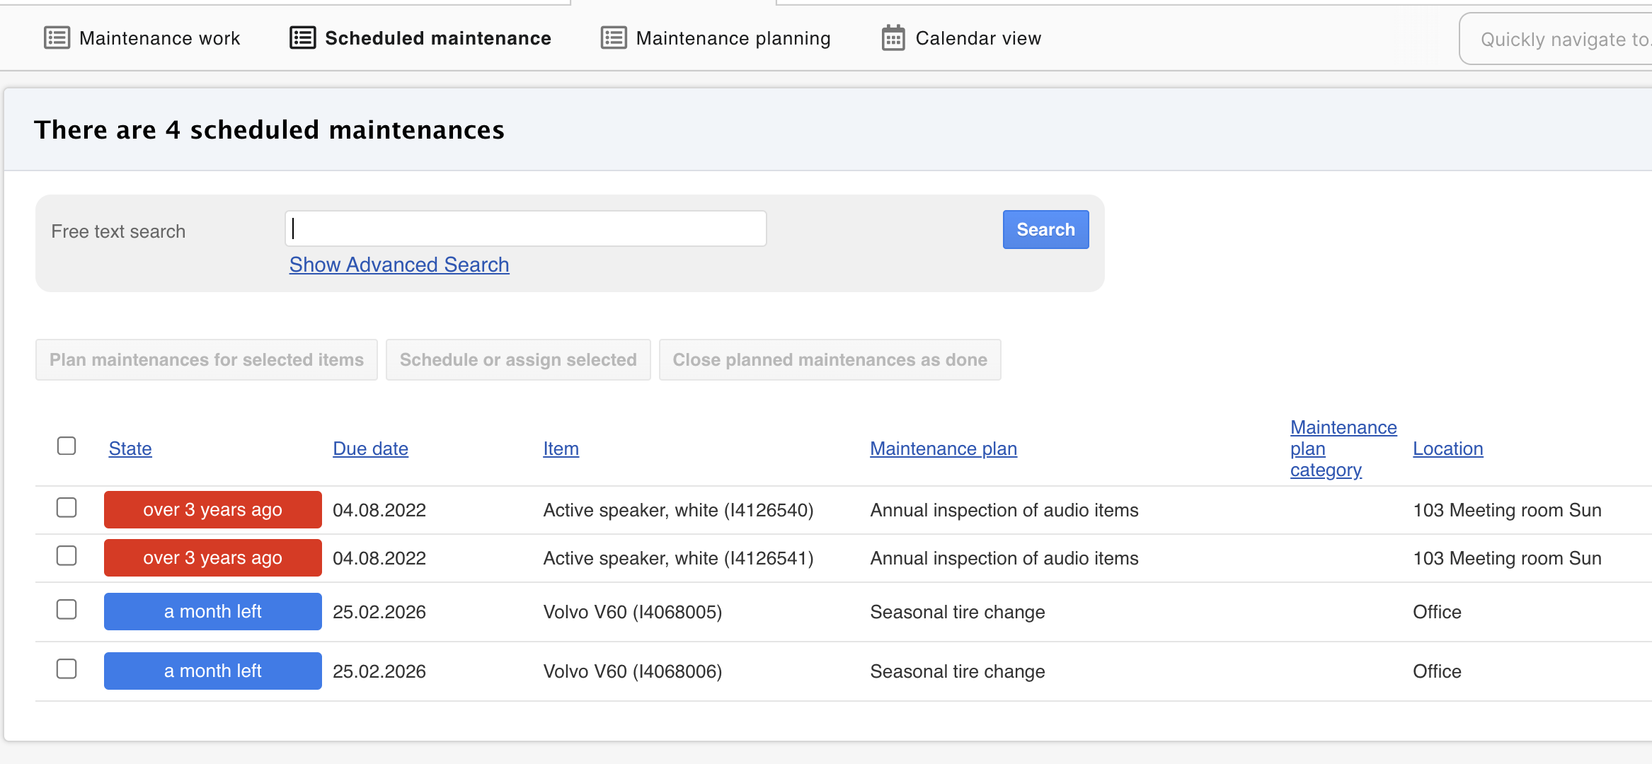1652x764 pixels.
Task: Expand the Show Advanced Search link
Action: click(x=398, y=265)
